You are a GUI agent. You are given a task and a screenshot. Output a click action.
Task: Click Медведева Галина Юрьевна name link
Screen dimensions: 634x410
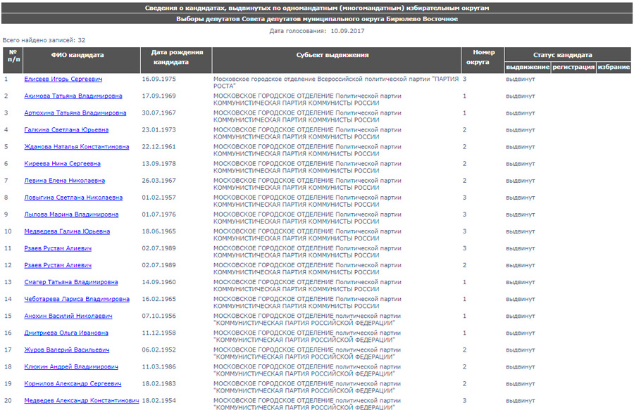tap(67, 231)
